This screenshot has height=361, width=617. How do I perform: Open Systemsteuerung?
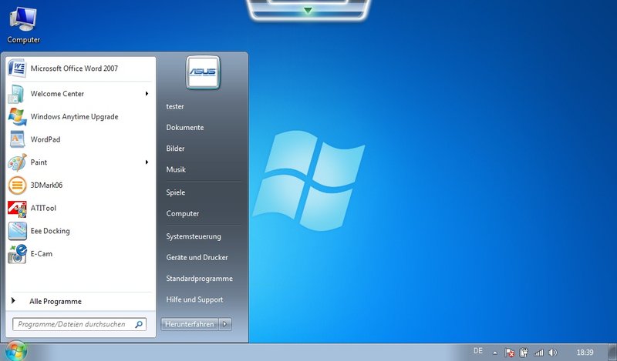[x=194, y=236]
